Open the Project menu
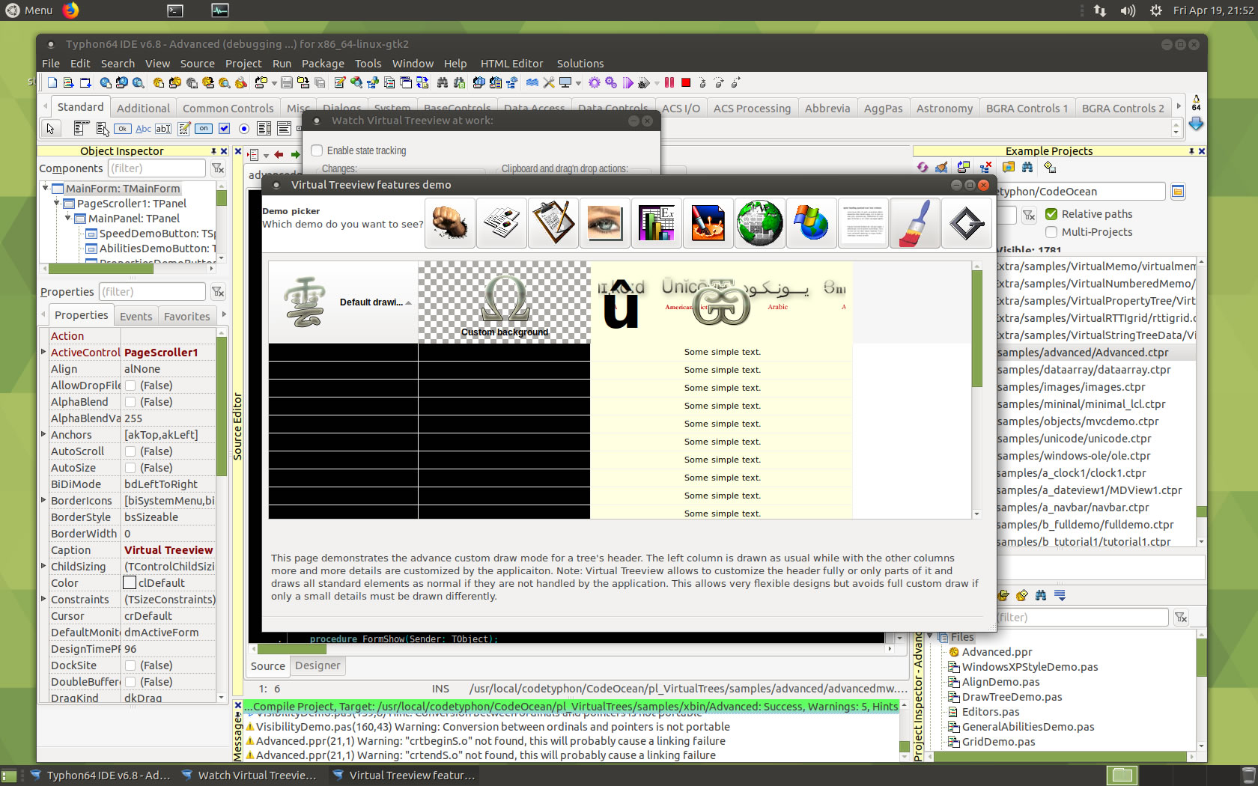This screenshot has width=1258, height=786. (243, 64)
